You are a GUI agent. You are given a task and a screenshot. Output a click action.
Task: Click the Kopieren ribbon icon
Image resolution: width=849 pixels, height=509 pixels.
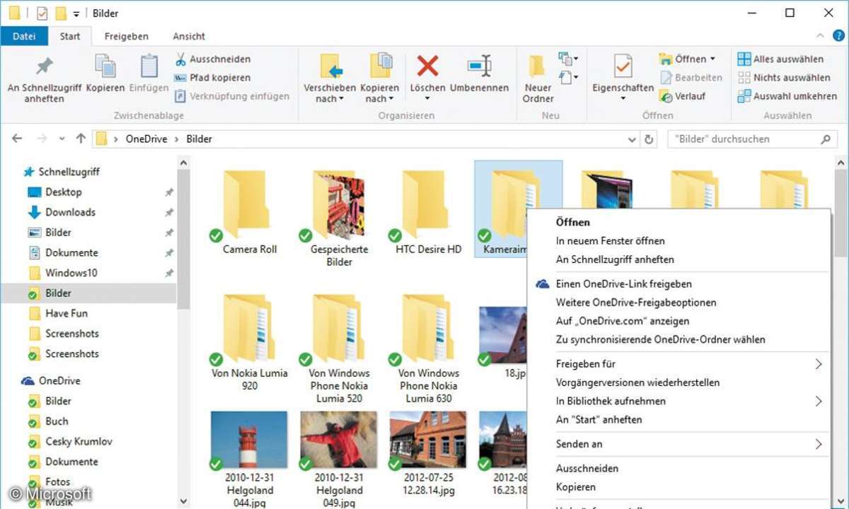point(105,74)
